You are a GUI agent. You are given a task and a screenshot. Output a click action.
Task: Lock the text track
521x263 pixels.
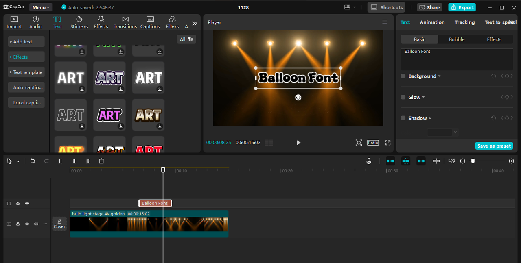point(18,203)
